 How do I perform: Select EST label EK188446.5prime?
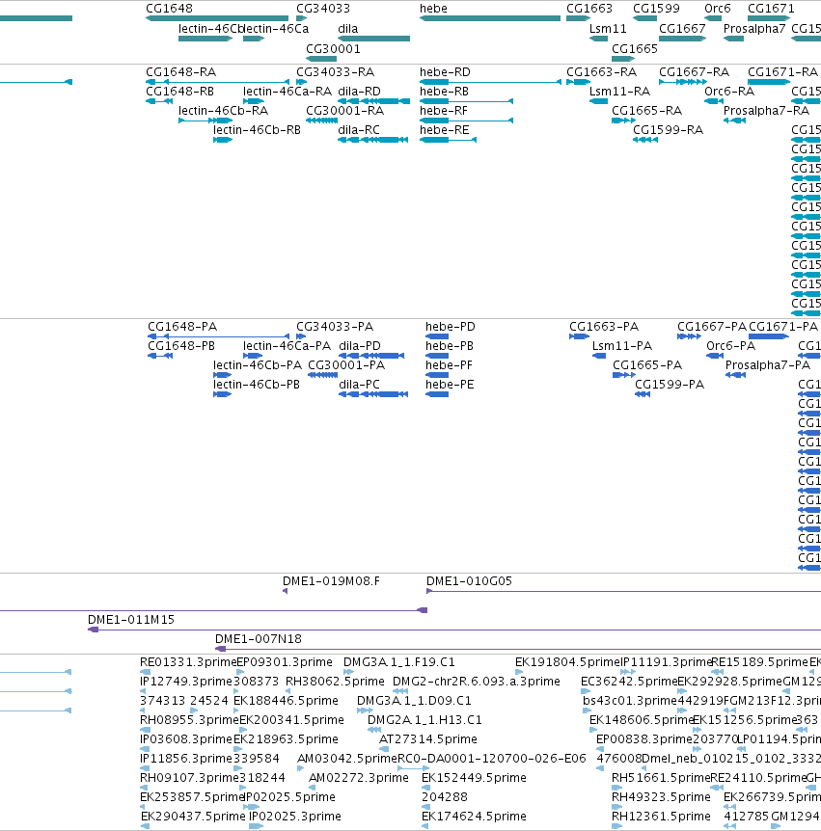click(286, 701)
